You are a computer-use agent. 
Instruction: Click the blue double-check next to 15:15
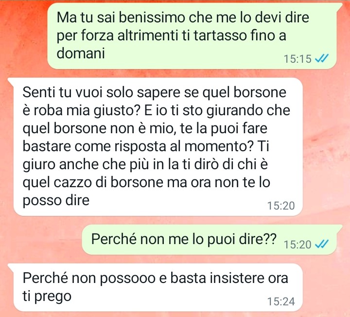coord(321,58)
